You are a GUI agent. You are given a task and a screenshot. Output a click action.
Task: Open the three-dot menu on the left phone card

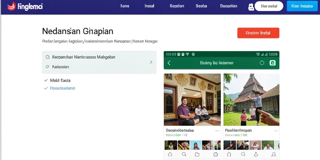coord(217,131)
